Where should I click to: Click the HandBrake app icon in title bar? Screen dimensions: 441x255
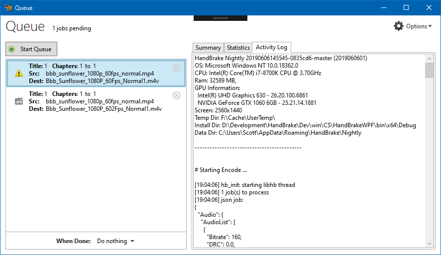pyautogui.click(x=8, y=7)
